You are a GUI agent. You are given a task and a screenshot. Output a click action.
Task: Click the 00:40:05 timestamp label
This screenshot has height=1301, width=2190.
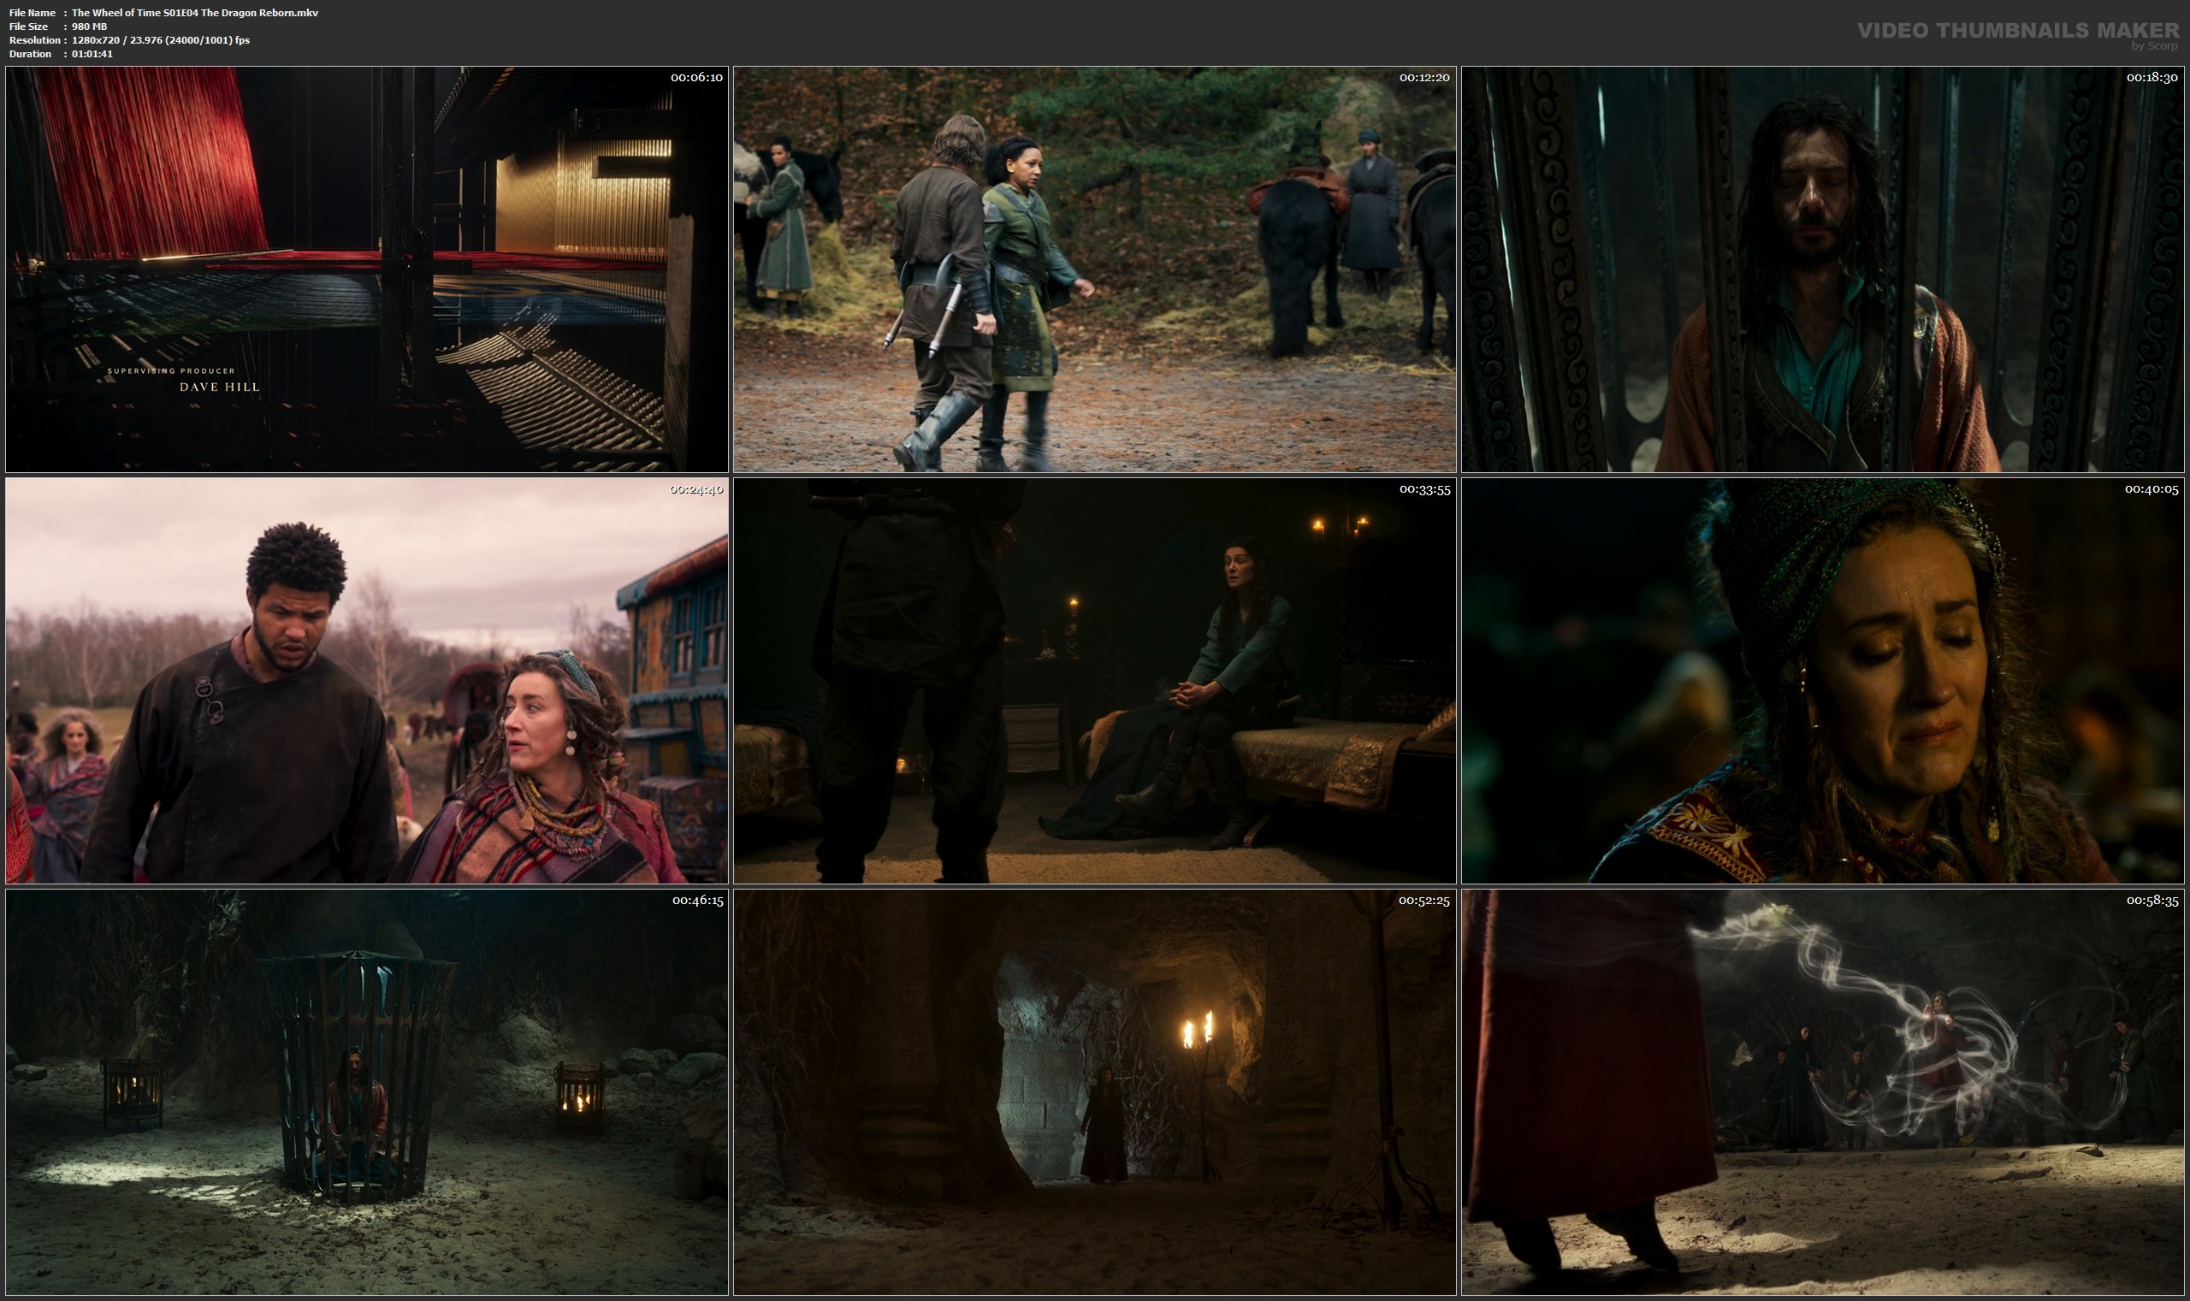(x=2152, y=489)
